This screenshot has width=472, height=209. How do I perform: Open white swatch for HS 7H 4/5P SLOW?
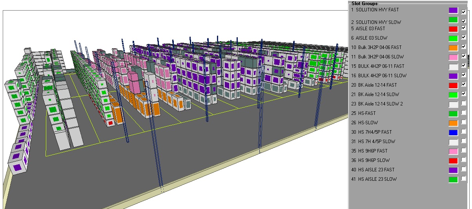click(453, 142)
